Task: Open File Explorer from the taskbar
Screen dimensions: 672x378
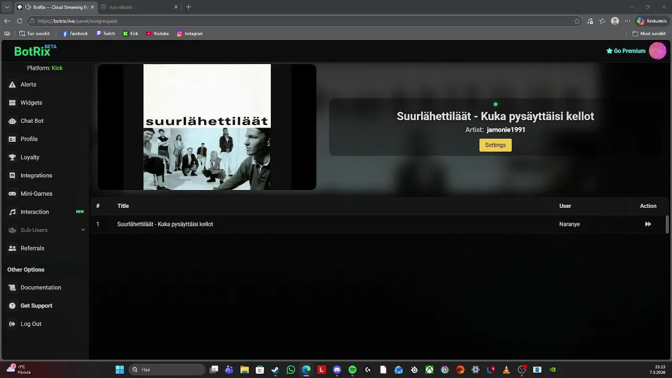Action: point(244,370)
